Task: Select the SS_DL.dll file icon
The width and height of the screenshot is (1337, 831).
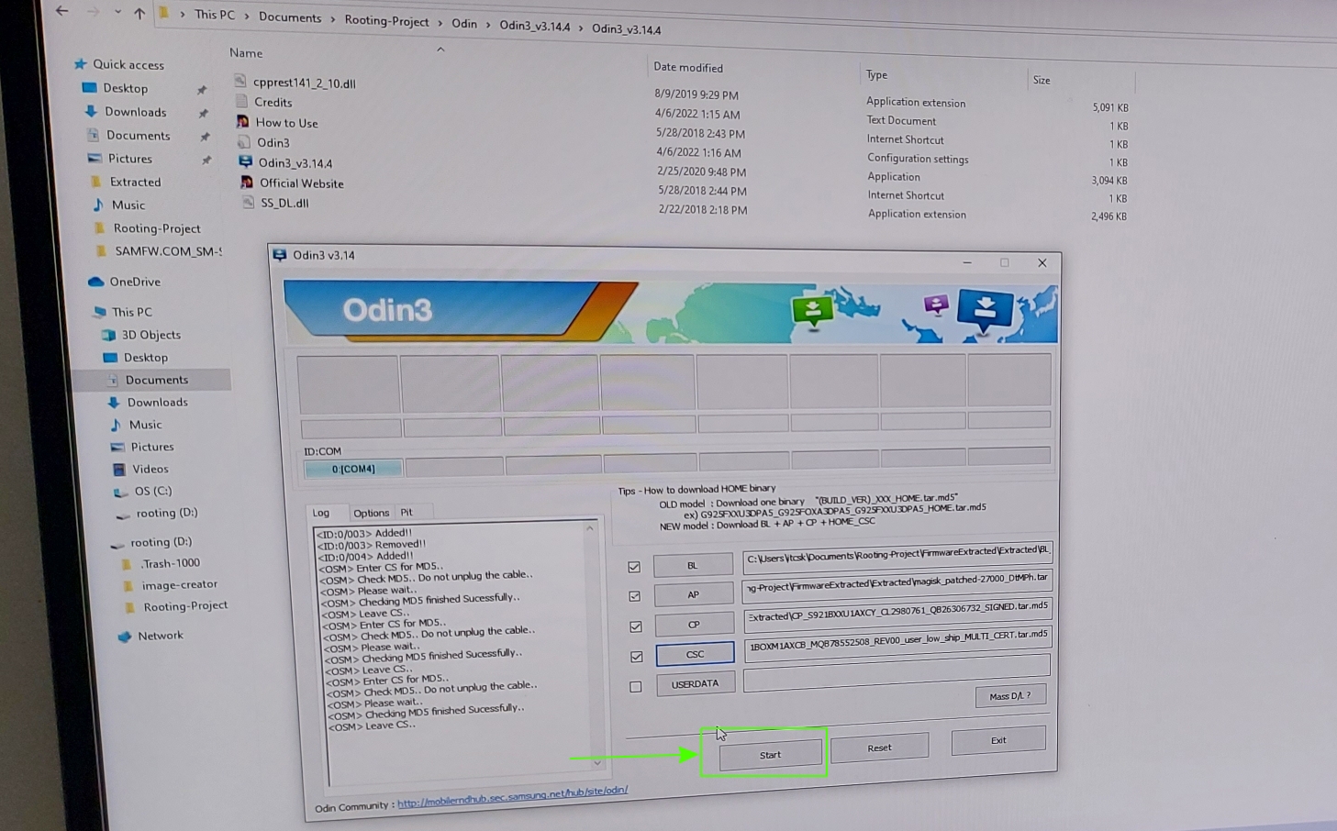Action: pyautogui.click(x=248, y=202)
